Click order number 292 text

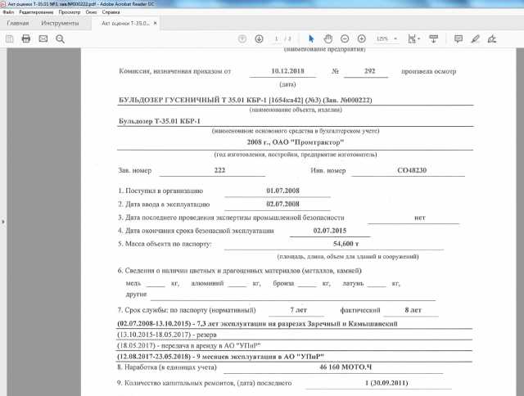[x=369, y=71]
